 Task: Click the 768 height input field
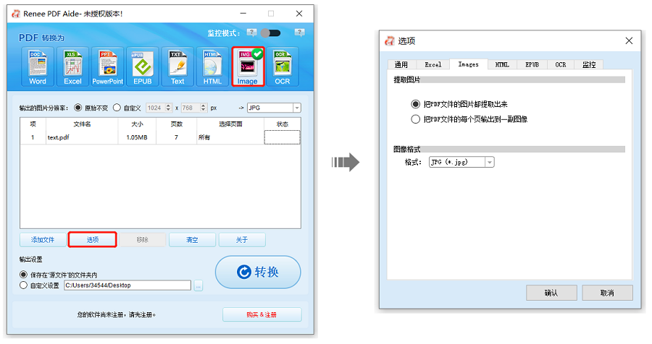[191, 108]
